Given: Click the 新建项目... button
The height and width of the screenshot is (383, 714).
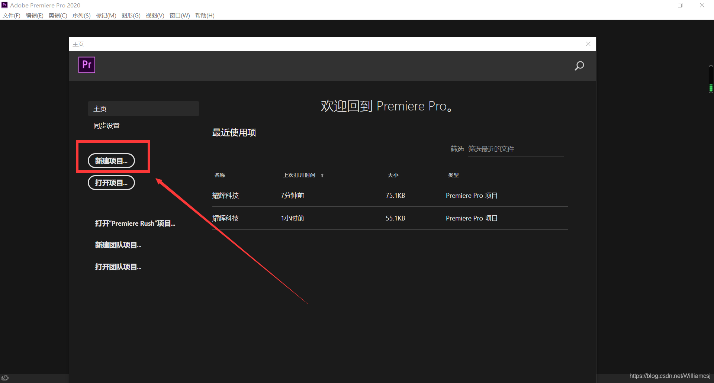Looking at the screenshot, I should pos(111,161).
